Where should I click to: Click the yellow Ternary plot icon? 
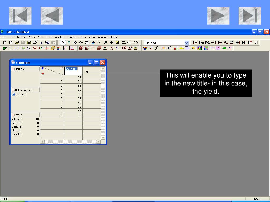coord(181,48)
